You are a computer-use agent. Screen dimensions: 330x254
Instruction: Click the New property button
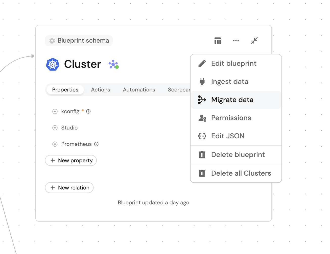coord(71,161)
